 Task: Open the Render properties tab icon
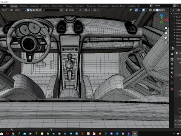coord(172,59)
